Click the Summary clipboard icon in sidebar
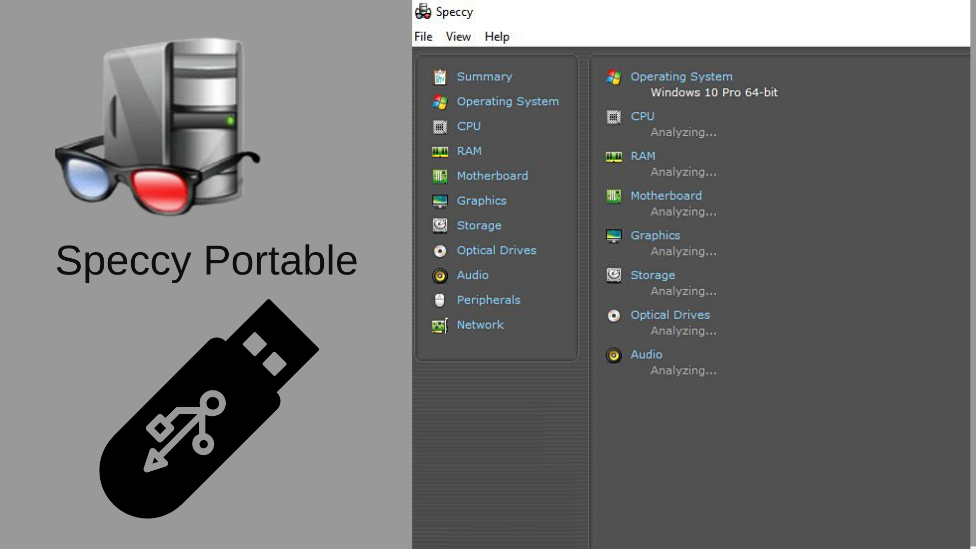Viewport: 976px width, 549px height. click(440, 77)
